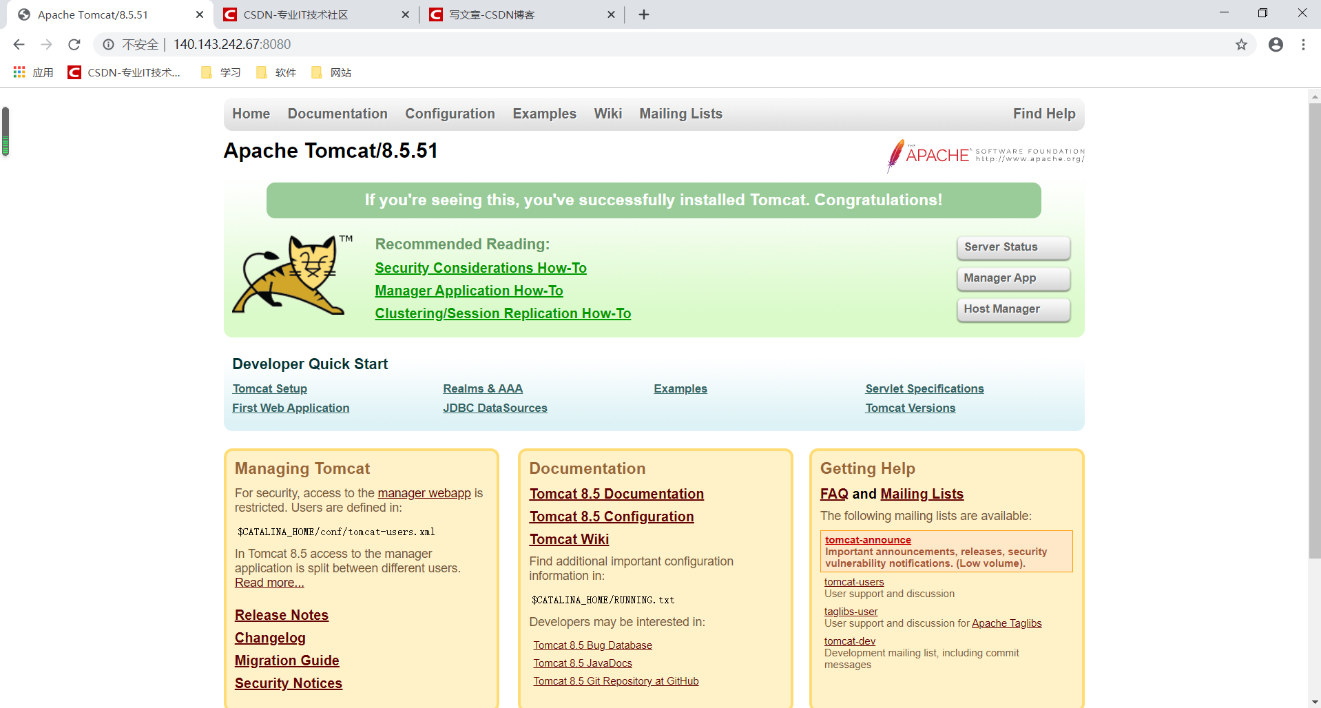Reload the Tomcat page

coord(74,45)
